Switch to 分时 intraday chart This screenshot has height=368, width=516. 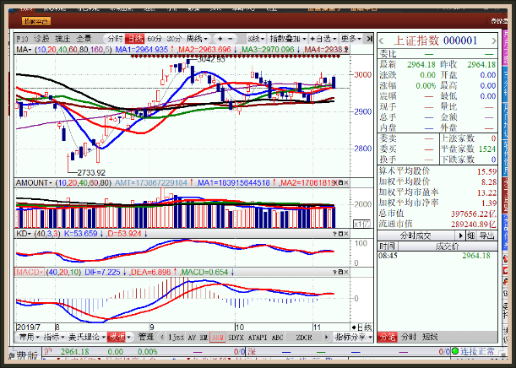tap(115, 39)
